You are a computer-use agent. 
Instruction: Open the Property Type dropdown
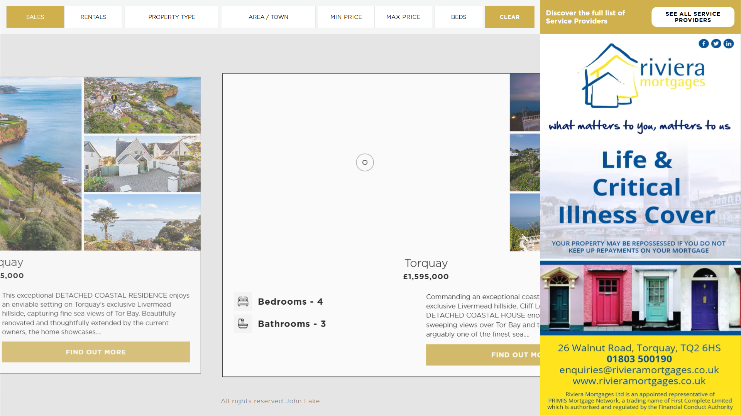pos(171,17)
